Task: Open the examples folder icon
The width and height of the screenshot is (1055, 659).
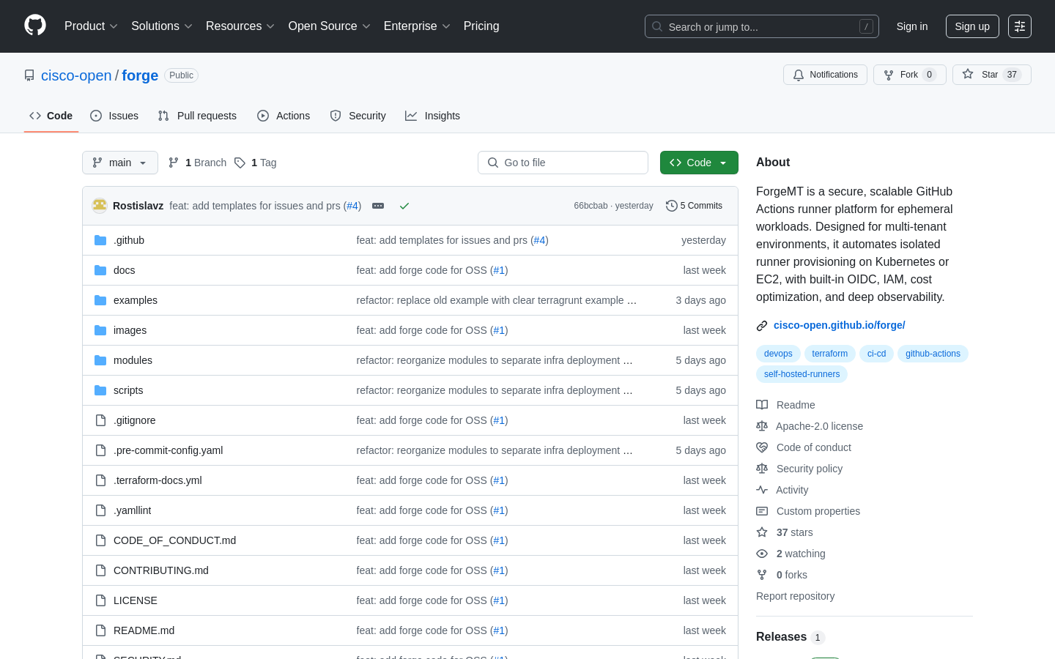Action: [100, 300]
